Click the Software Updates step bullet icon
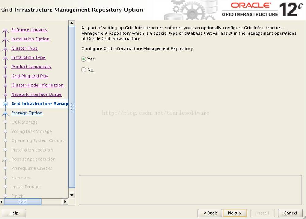The image size is (306, 219). pyautogui.click(x=6, y=30)
